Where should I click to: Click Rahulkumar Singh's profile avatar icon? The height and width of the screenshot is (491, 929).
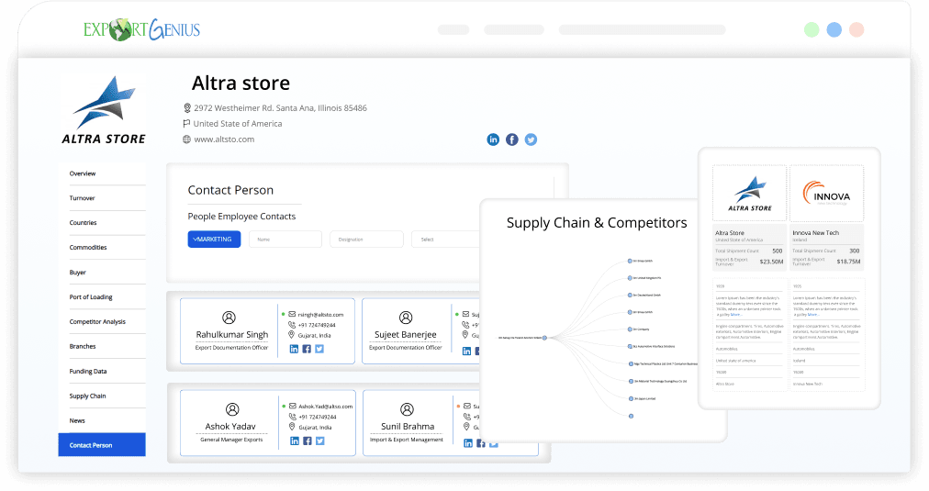229,318
